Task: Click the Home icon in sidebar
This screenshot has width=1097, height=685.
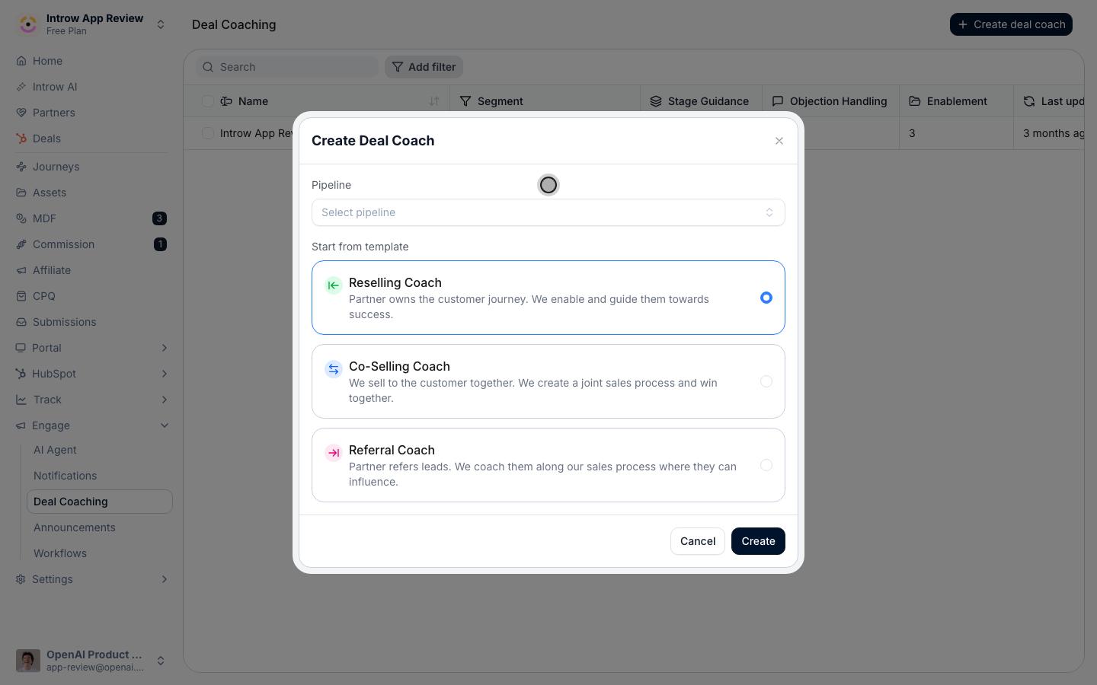Action: pos(21,61)
